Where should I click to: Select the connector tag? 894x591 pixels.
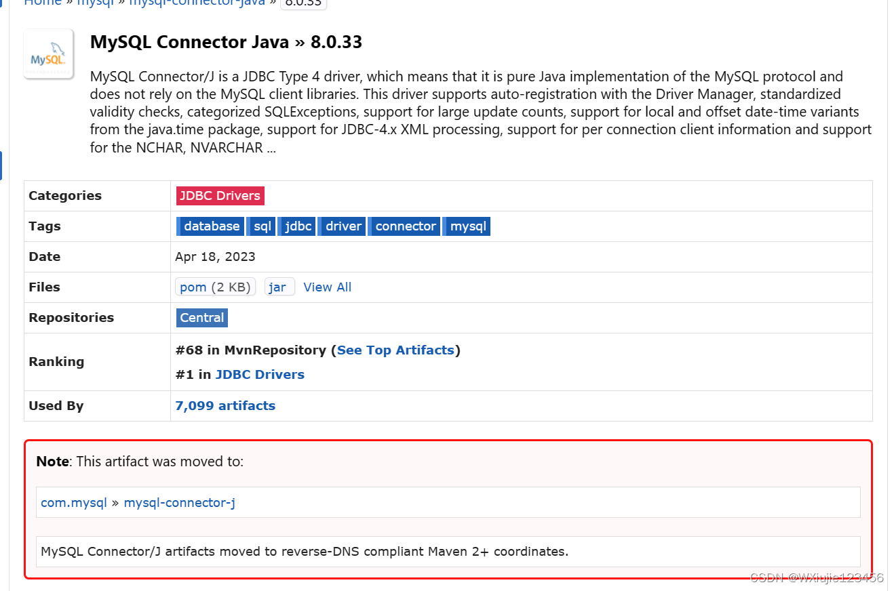[404, 226]
